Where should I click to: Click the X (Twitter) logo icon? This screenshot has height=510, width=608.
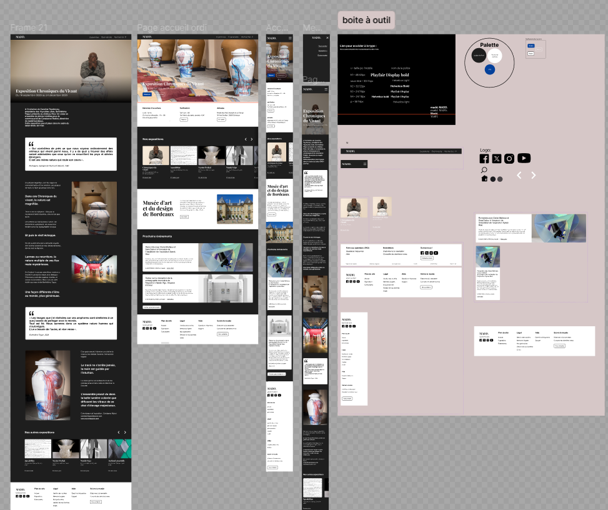pos(497,159)
